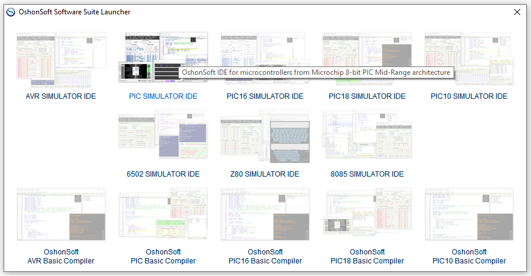Click the OshonSoft PIC10 Basic Compiler label
Viewport: 531px width, 276px height.
tap(469, 256)
